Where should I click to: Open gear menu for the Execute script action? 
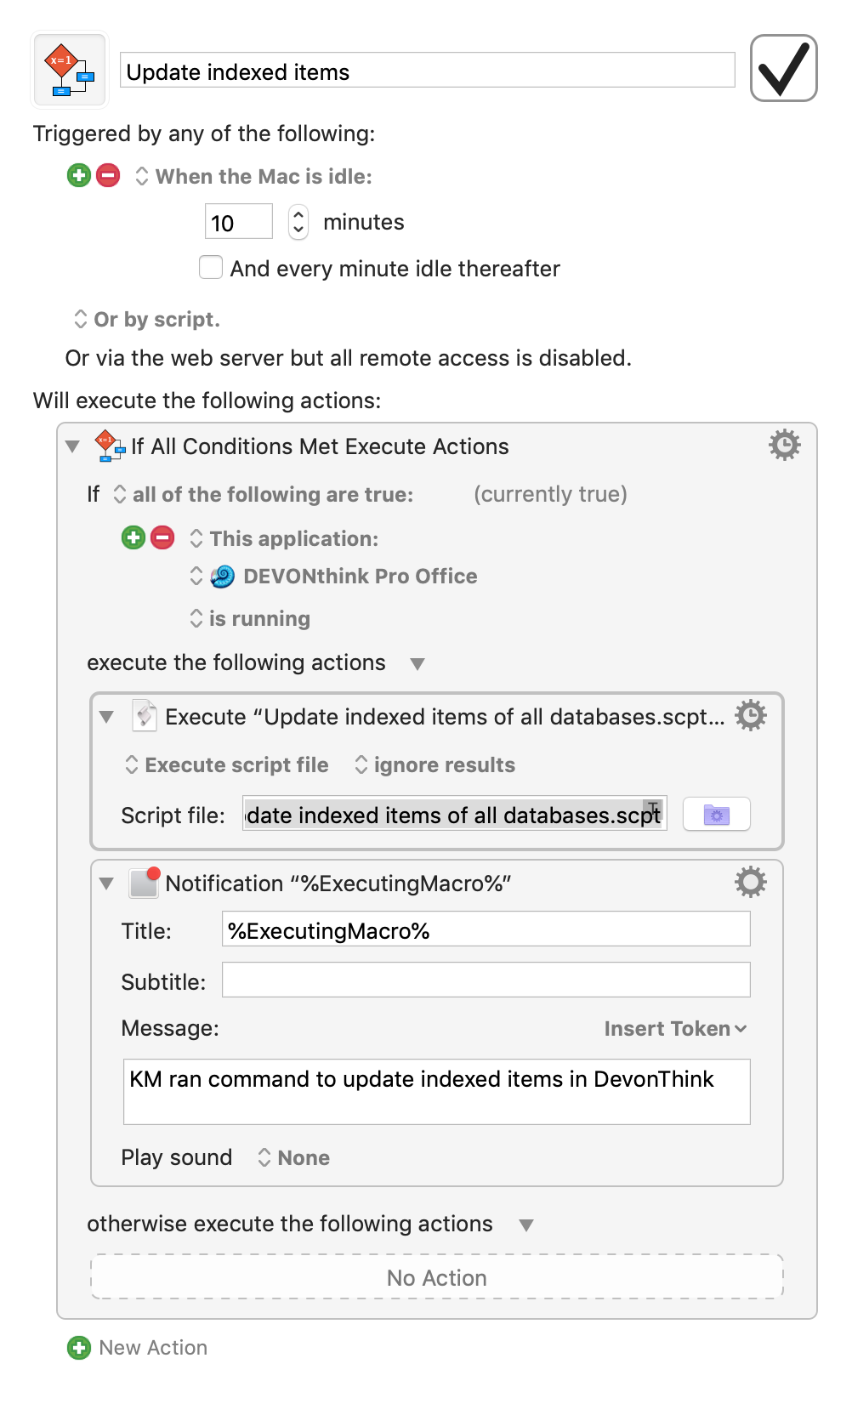(751, 716)
